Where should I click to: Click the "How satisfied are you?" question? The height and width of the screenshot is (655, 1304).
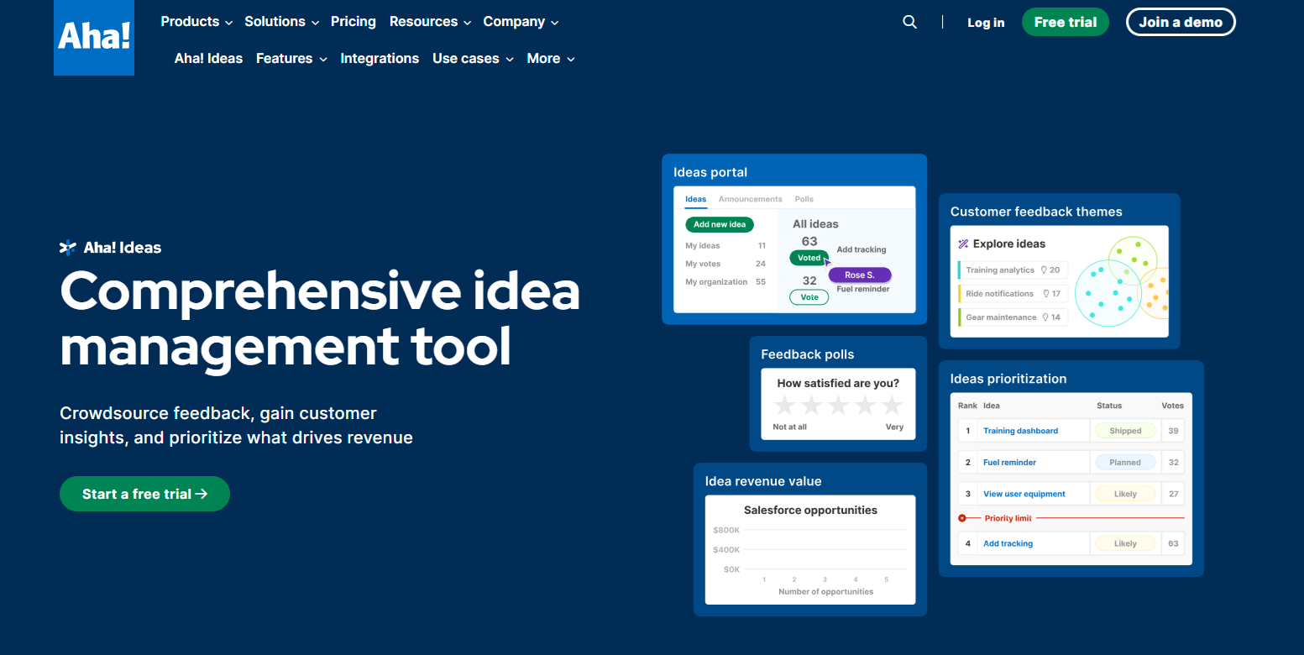[838, 383]
